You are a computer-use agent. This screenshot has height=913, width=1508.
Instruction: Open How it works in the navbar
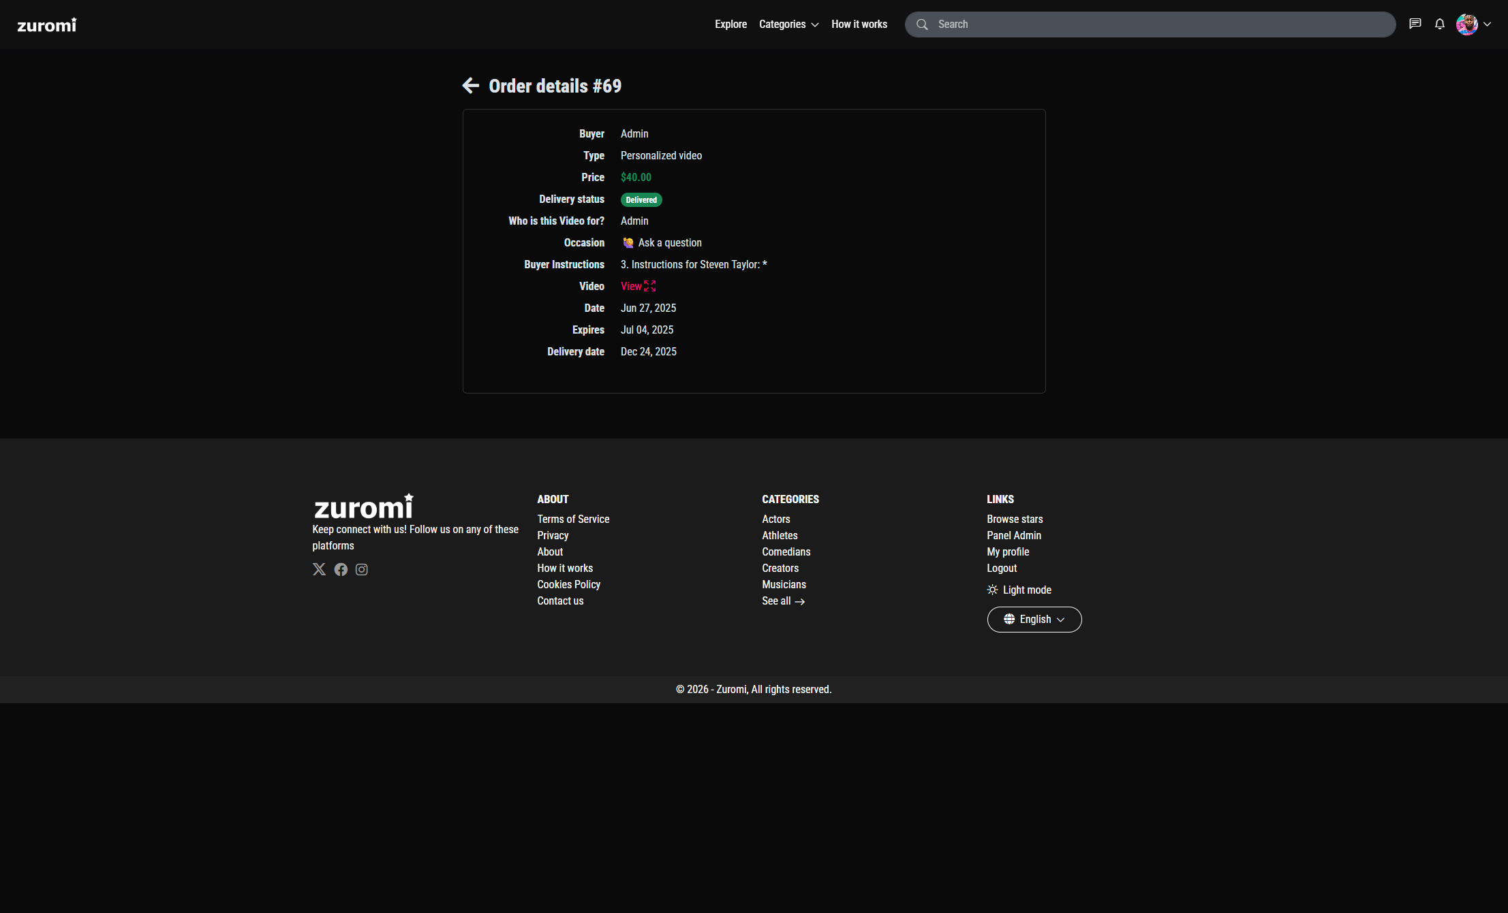point(859,25)
